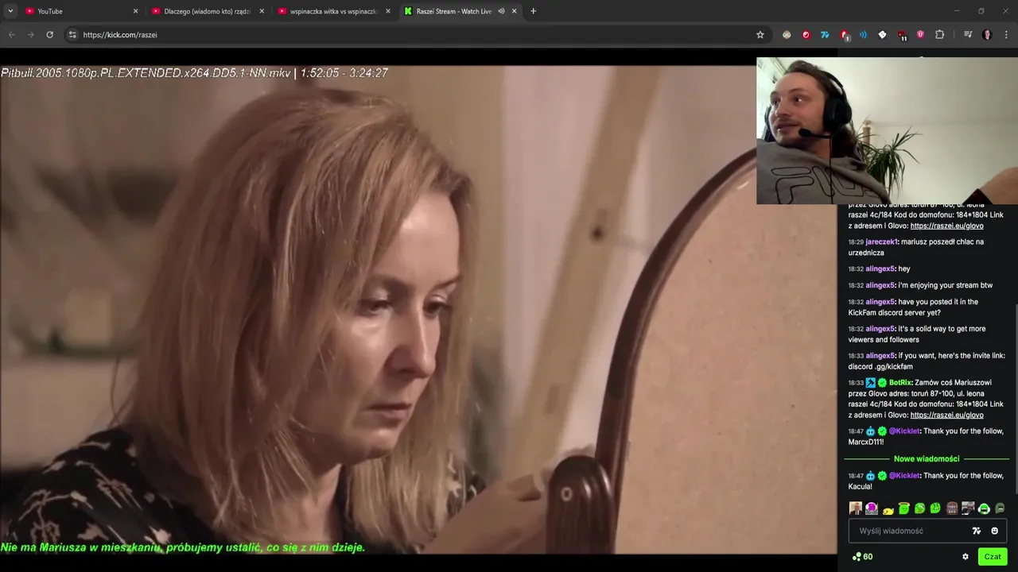The height and width of the screenshot is (572, 1018).
Task: Open a new browser tab
Action: click(x=533, y=11)
